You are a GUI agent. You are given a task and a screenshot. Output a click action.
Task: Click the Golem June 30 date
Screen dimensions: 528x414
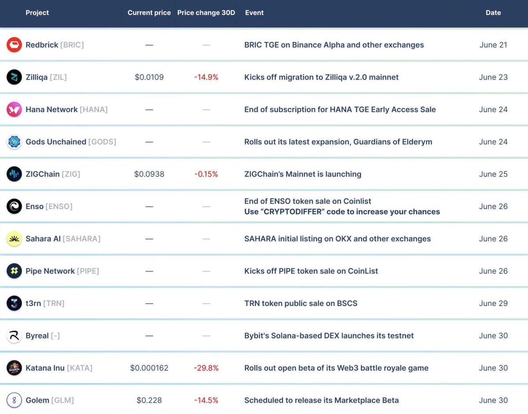493,400
